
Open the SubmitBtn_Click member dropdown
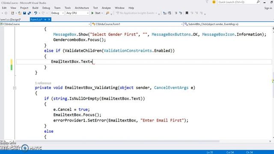point(229,24)
